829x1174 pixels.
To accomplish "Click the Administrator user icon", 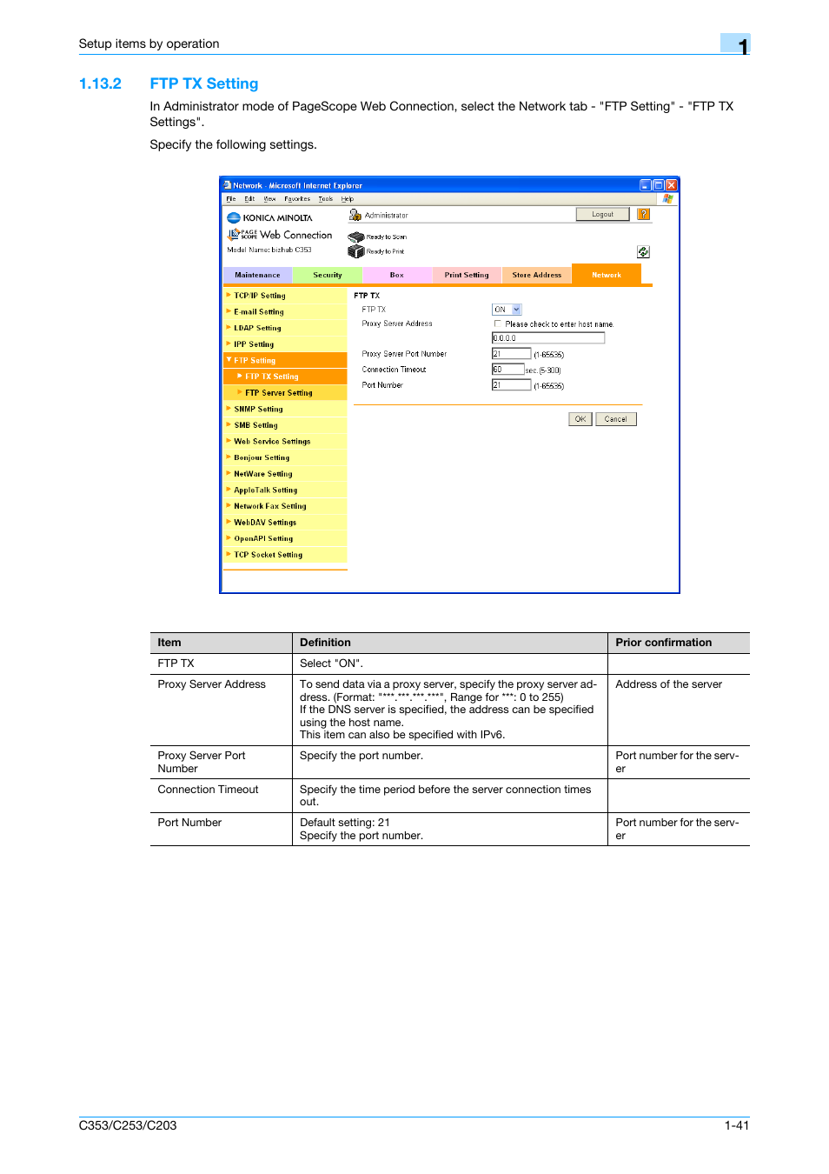I will 355,215.
